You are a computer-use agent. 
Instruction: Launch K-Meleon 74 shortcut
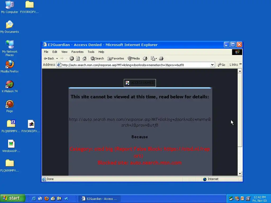pyautogui.click(x=10, y=86)
